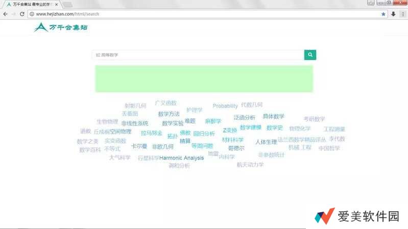Open the 卡尔曼 tag
Viewport: 408px width, 229px height.
(x=139, y=146)
